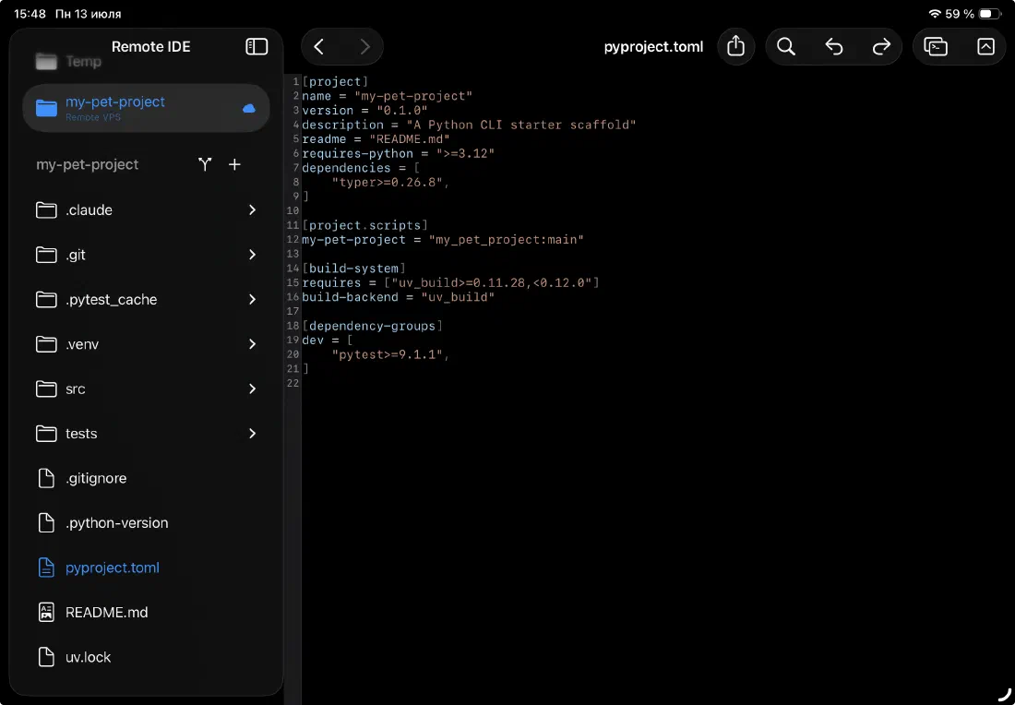Expand the .claude folder chevron
Image resolution: width=1015 pixels, height=705 pixels.
pos(253,210)
